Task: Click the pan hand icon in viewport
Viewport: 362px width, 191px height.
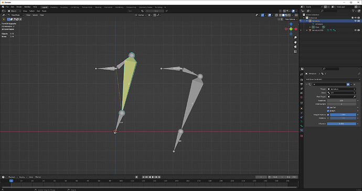Action: point(295,42)
